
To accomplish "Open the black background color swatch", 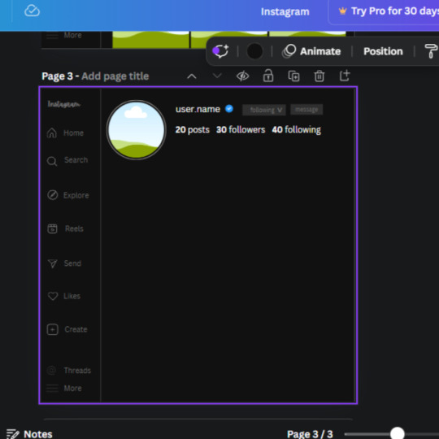I will click(x=254, y=51).
